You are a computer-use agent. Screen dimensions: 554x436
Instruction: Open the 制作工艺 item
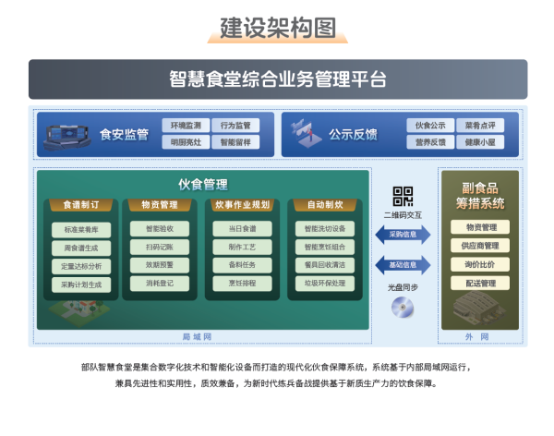pos(242,248)
